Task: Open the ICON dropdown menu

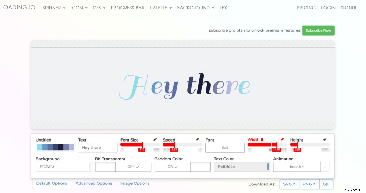Action: [79, 8]
